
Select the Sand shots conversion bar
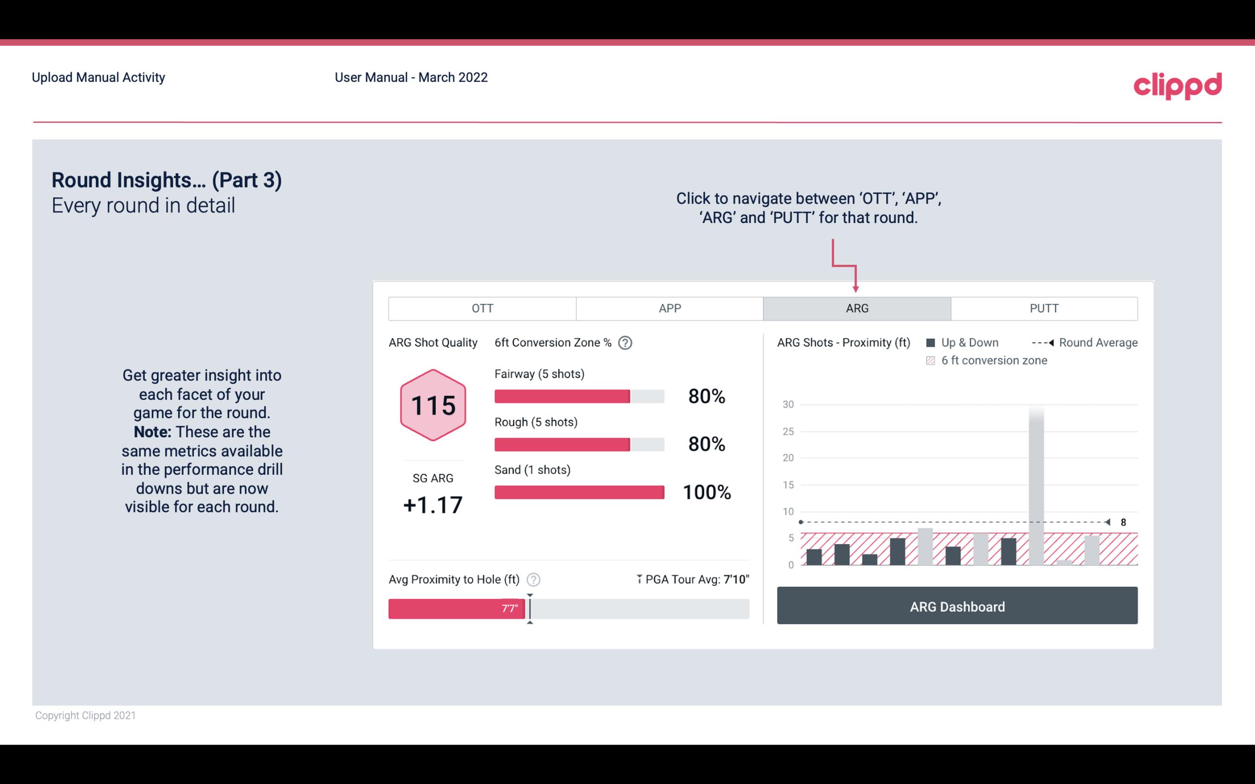click(578, 491)
